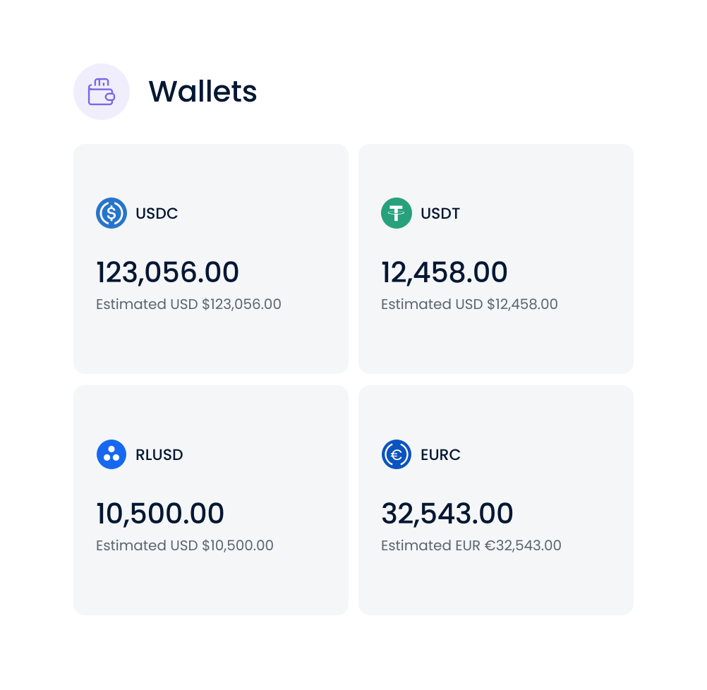Image resolution: width=707 pixels, height=690 pixels.
Task: Click the USDC coin icon
Action: [x=111, y=213]
